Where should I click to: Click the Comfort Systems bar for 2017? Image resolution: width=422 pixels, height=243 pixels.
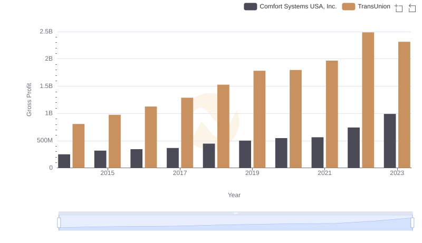tap(172, 158)
